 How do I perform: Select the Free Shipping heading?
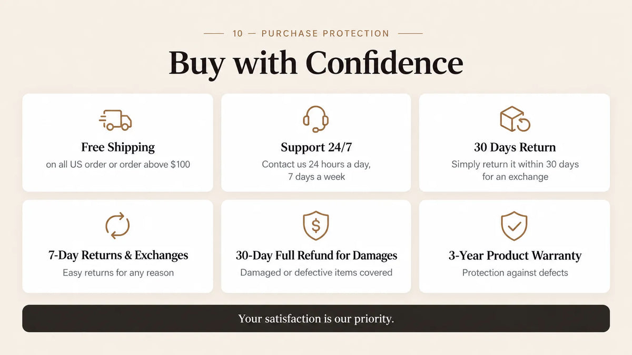118,147
